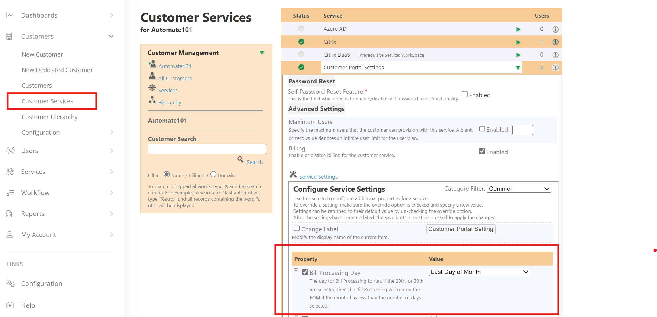The height and width of the screenshot is (317, 657).
Task: Click the Help icon in Links section
Action: (x=10, y=305)
